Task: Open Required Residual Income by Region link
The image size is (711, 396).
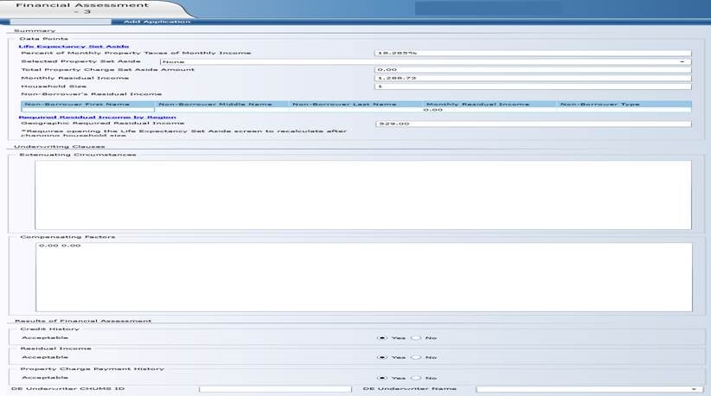Action: pos(97,117)
